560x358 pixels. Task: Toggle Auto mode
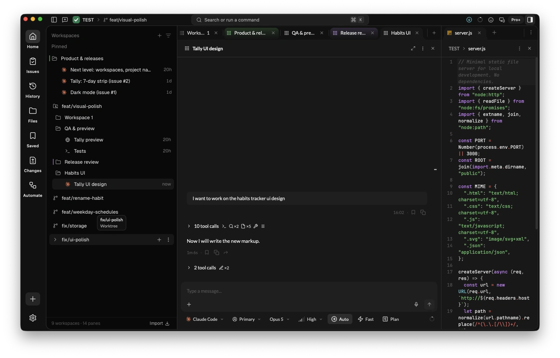tap(340, 319)
